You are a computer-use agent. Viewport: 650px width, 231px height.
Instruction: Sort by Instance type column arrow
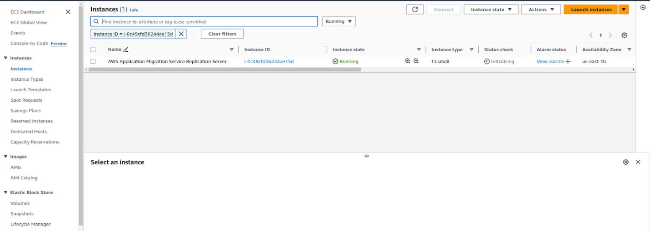point(471,50)
